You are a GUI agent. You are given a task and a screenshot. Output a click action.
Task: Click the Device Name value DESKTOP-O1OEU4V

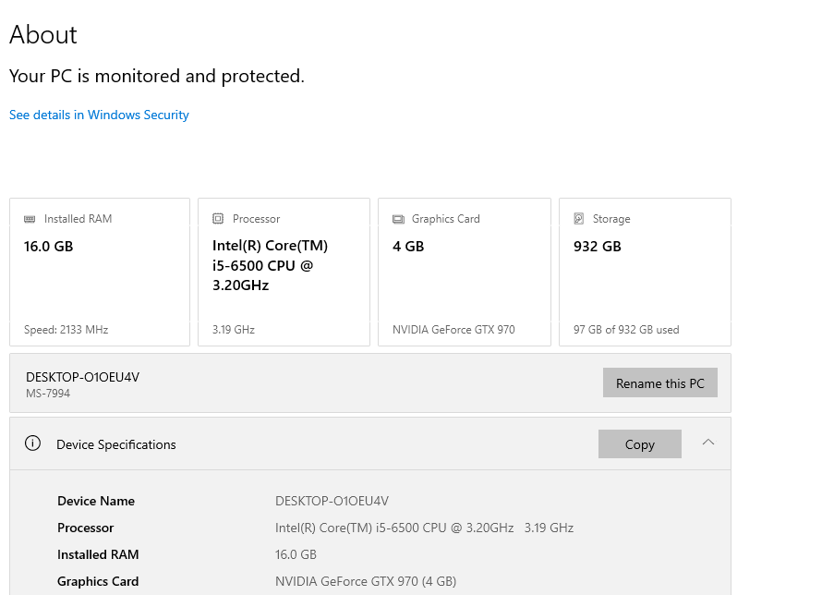click(332, 501)
